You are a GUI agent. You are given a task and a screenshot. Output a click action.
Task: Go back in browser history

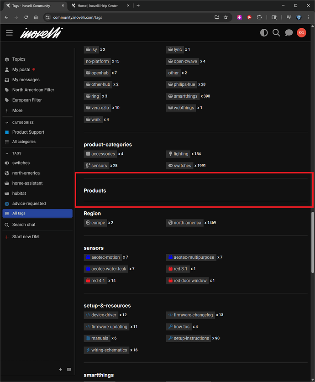[6, 17]
